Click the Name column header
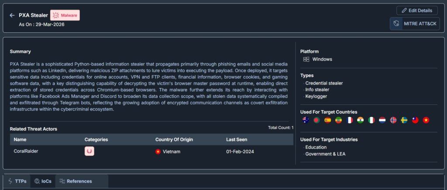 point(20,139)
